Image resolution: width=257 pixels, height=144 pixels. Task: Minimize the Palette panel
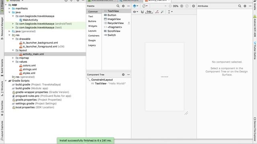(x=128, y=6)
